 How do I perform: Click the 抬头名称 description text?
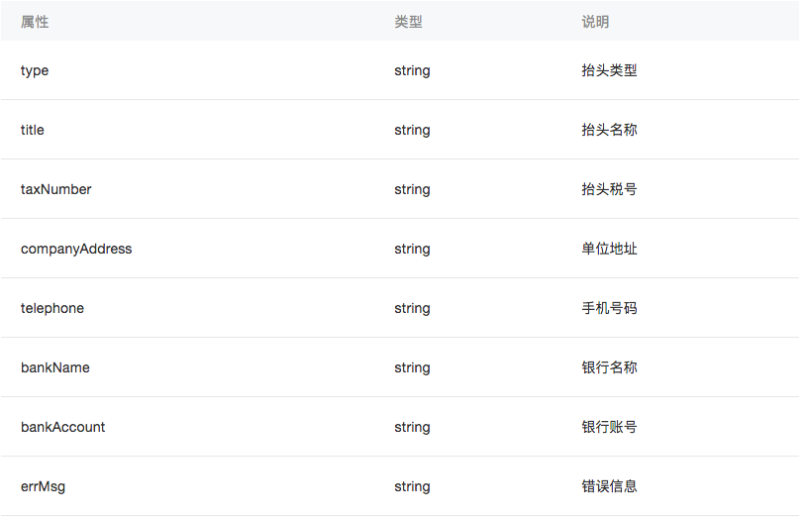(609, 130)
